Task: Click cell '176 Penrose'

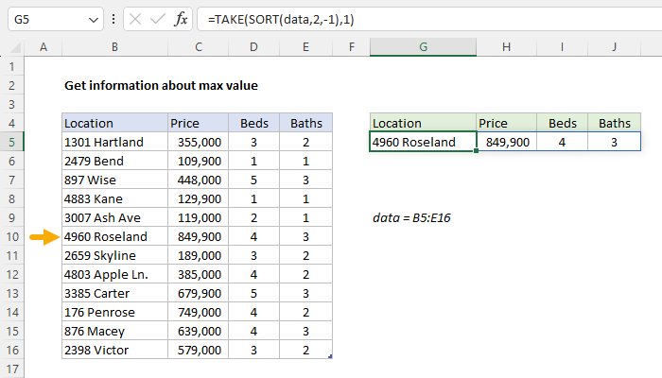Action: point(114,312)
